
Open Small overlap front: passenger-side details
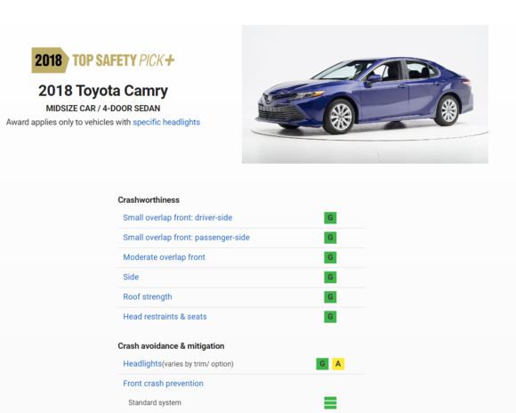coord(186,238)
